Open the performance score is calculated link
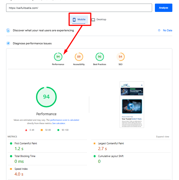This screenshot has width=179, height=180. [x=65, y=120]
